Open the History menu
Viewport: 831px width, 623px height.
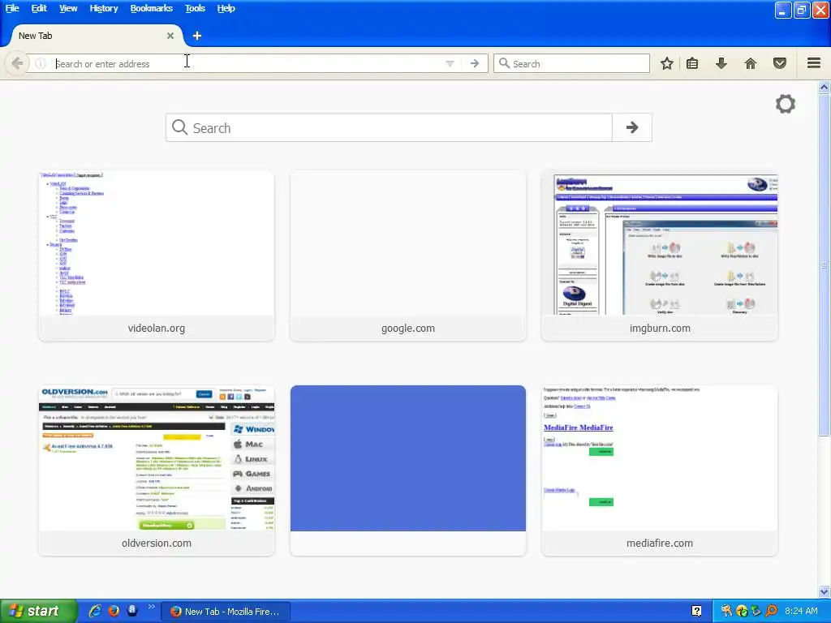[103, 8]
